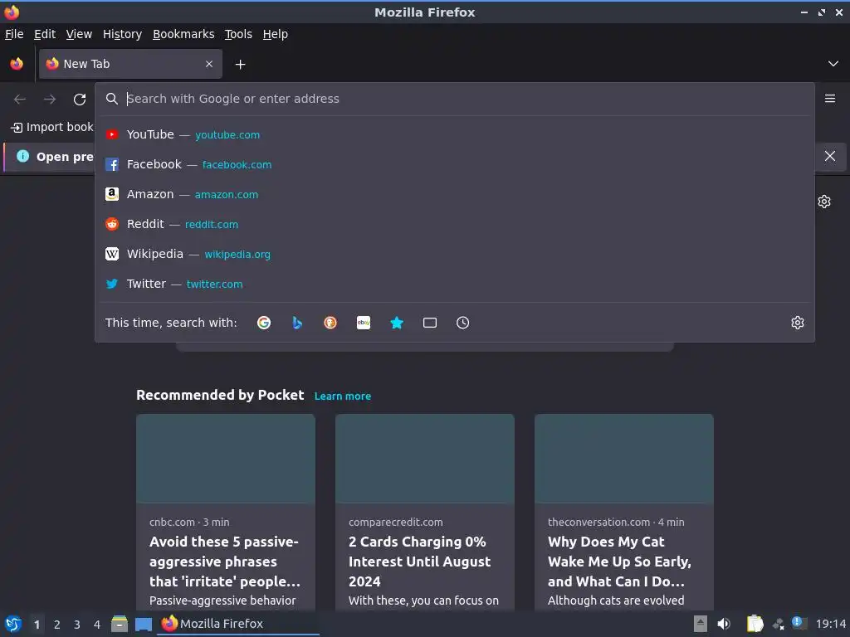Click the clipboard tray icon
The height and width of the screenshot is (637, 850).
(755, 624)
